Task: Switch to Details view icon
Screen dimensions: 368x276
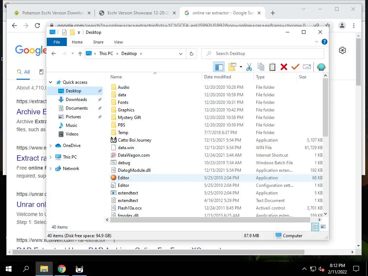Action: click(315, 227)
